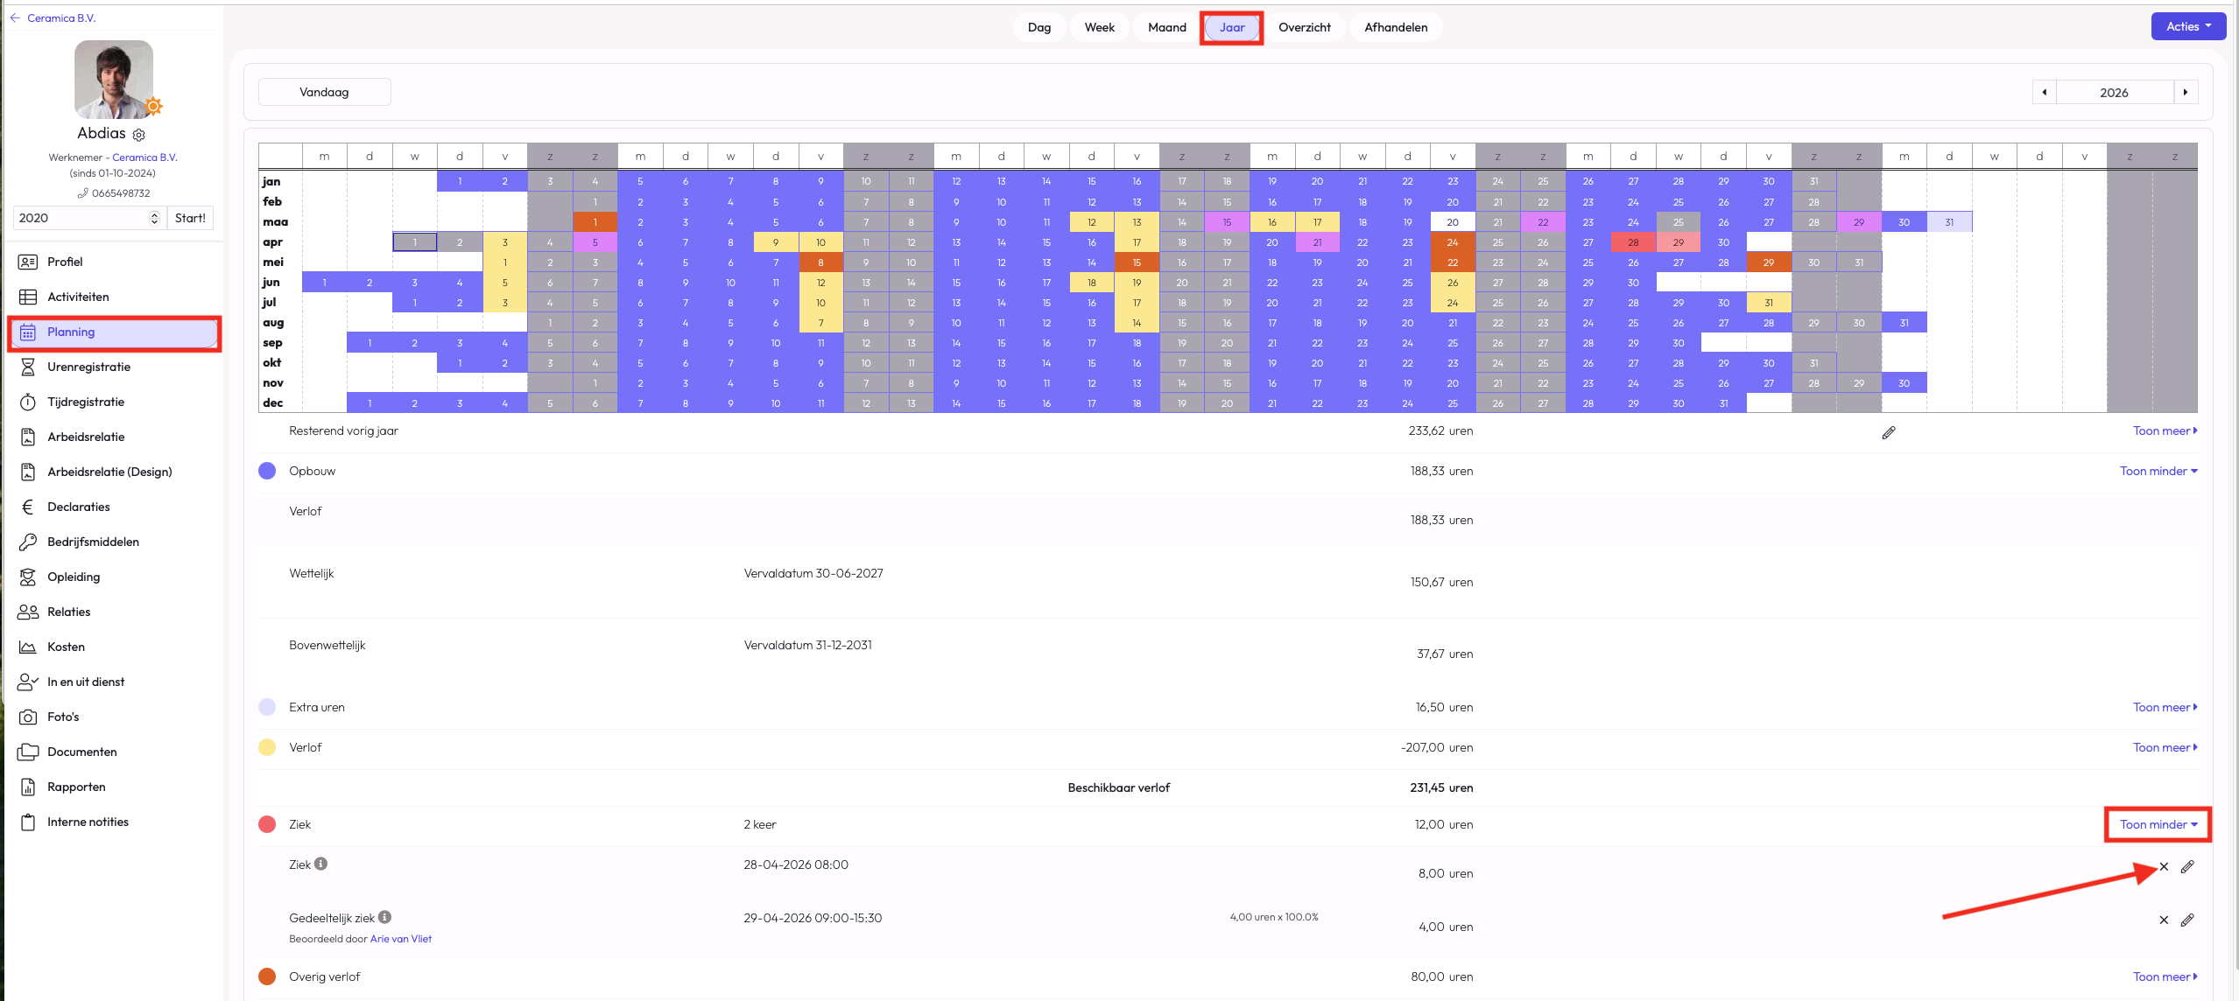This screenshot has height=1001, width=2239.
Task: Switch to the Overzicht tab
Action: point(1304,27)
